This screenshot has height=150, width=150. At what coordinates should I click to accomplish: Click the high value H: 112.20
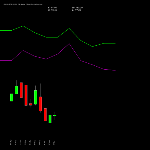point(77,8)
